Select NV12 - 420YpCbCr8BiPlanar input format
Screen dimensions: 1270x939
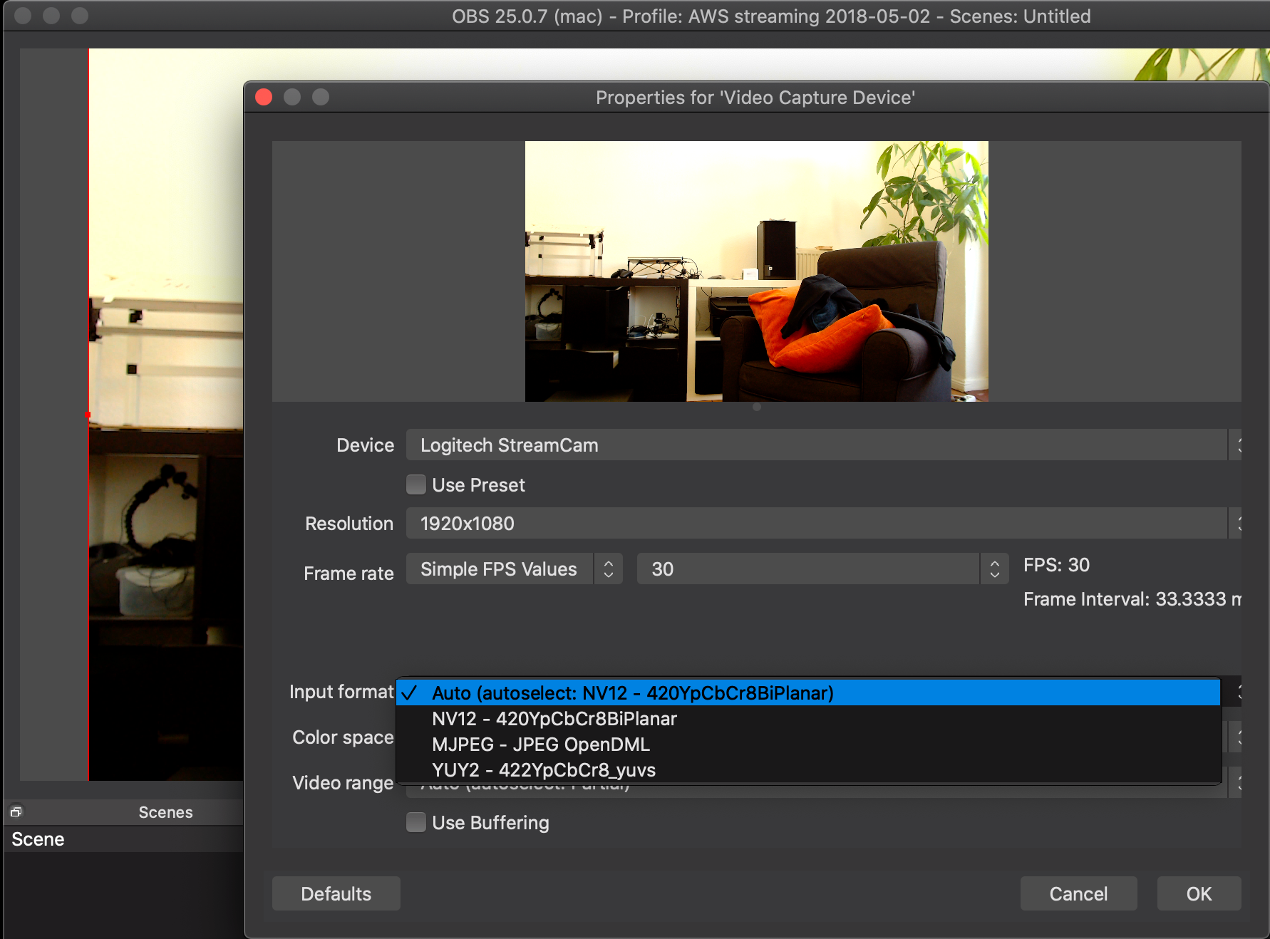click(554, 719)
